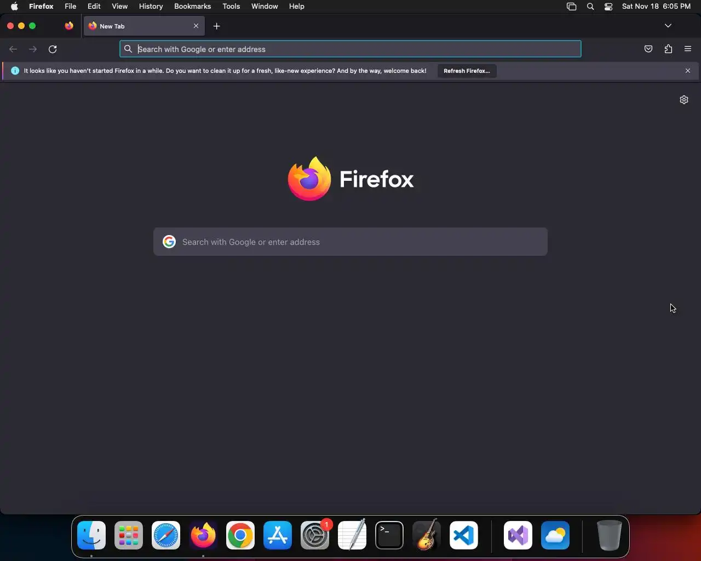Open Google Chrome from the Dock
701x561 pixels.
[x=240, y=535]
